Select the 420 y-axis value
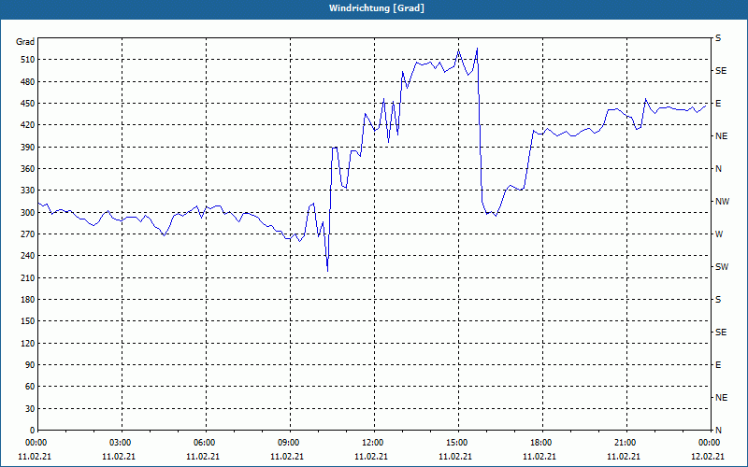The image size is (748, 467). click(x=28, y=125)
